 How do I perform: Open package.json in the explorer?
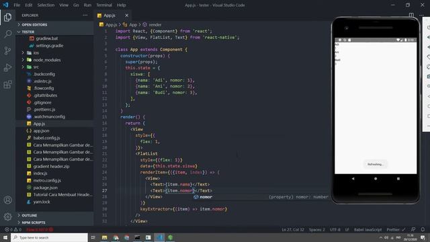click(46, 188)
